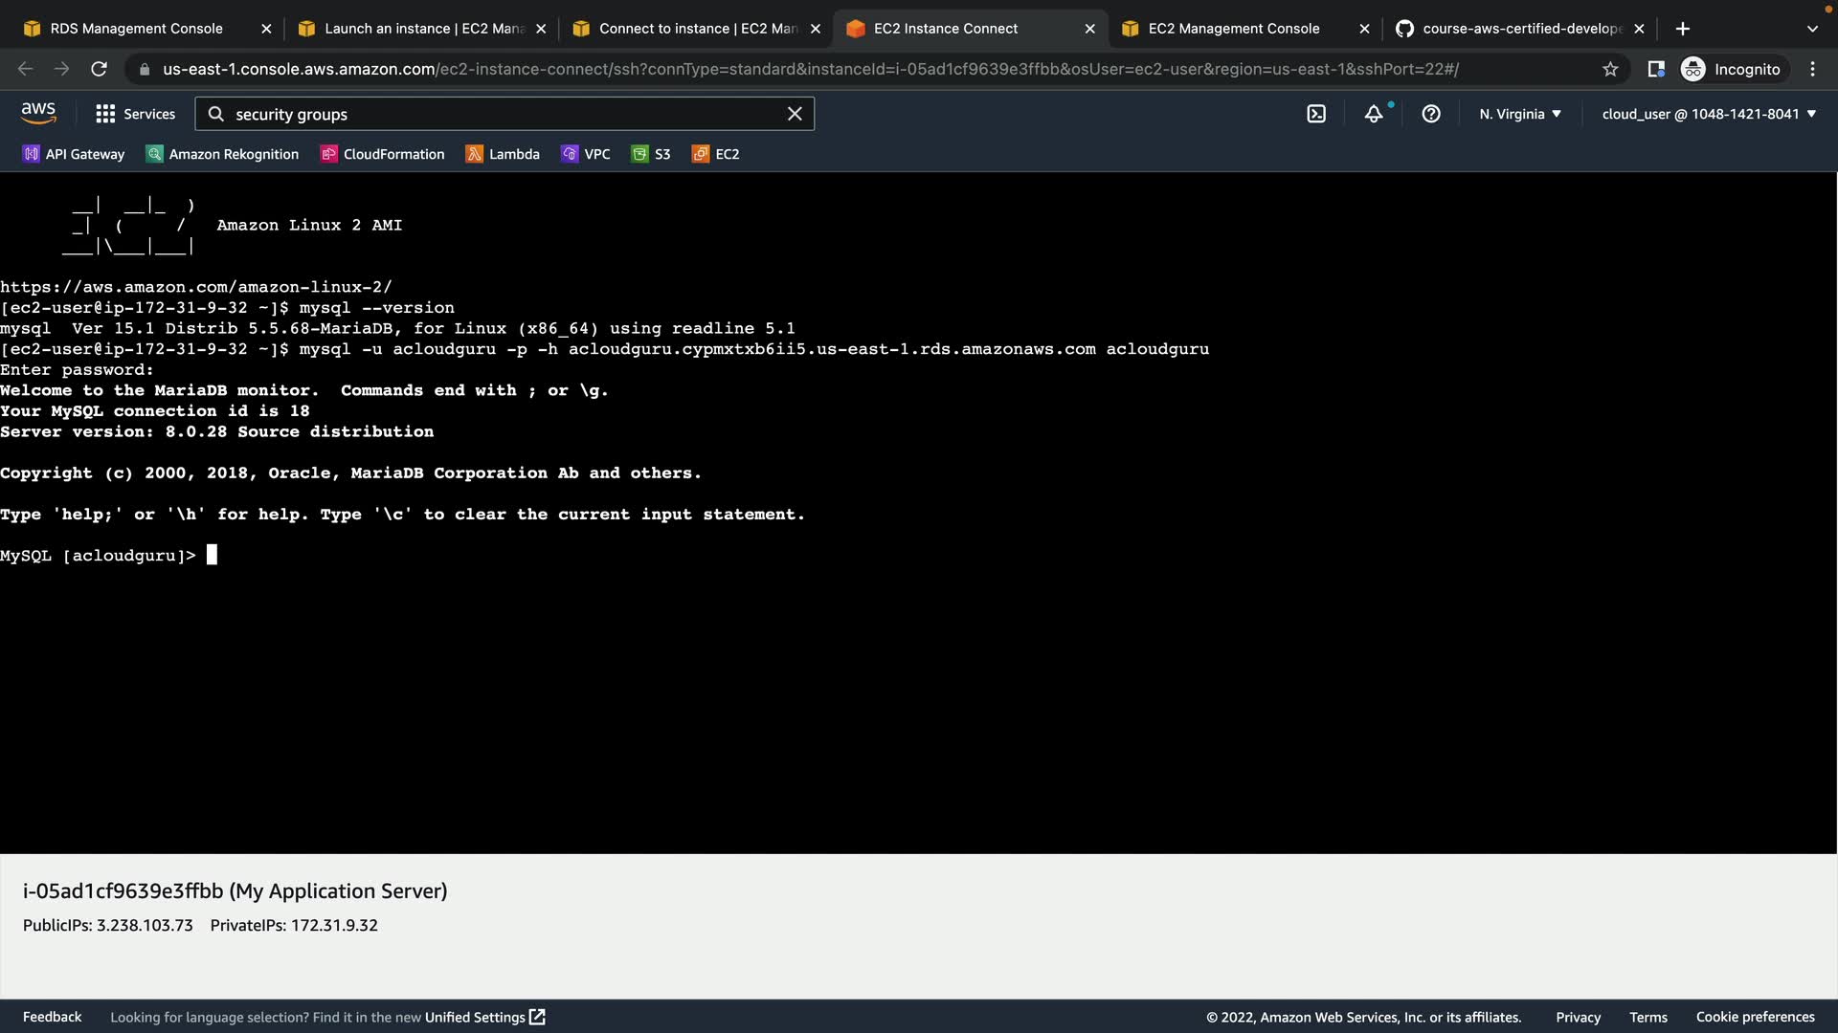
Task: Open Cookie preferences
Action: (1755, 1017)
